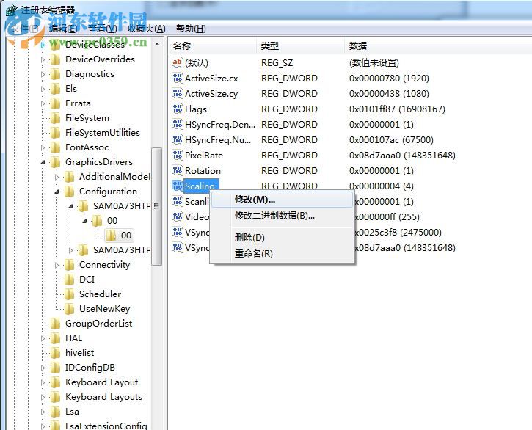Click the Scaling DWORD value icon
Image resolution: width=532 pixels, height=430 pixels.
178,186
